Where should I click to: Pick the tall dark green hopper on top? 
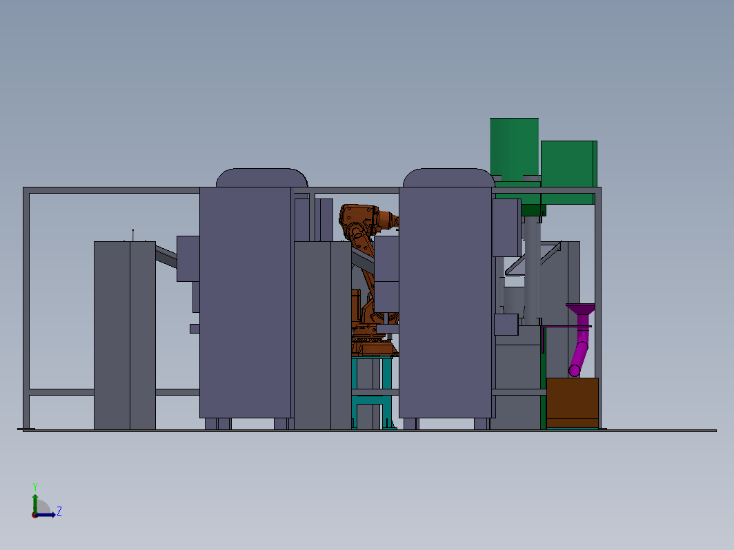click(514, 149)
